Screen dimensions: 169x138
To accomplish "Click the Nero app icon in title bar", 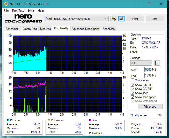I will tap(6, 4).
